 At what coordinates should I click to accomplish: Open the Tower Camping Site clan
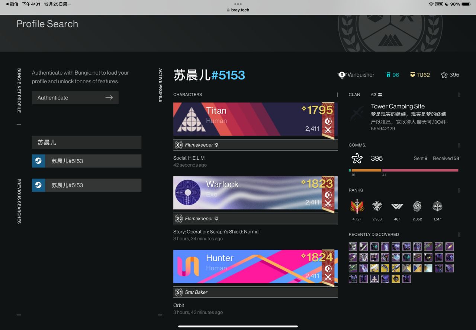click(x=398, y=107)
